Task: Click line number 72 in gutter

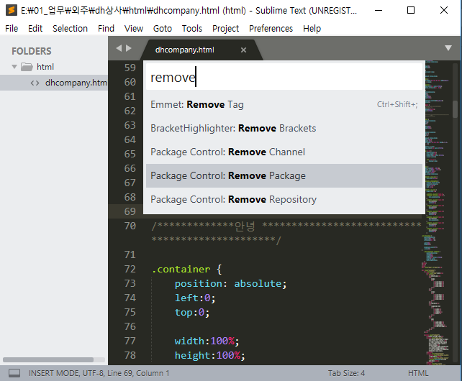Action: point(130,269)
